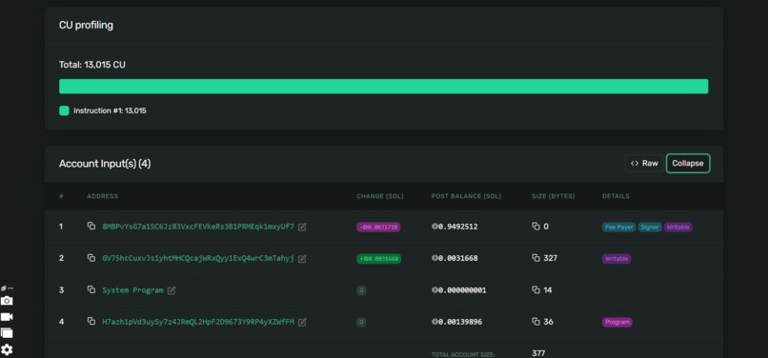Copy size value 0 bytes
768x358 pixels.
tap(536, 227)
